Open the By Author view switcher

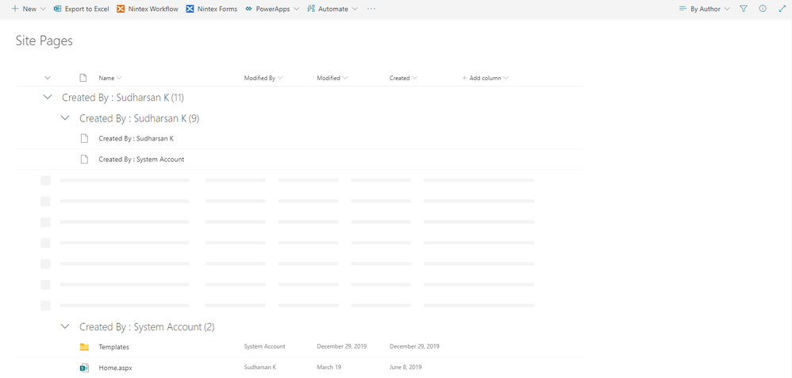coord(705,9)
